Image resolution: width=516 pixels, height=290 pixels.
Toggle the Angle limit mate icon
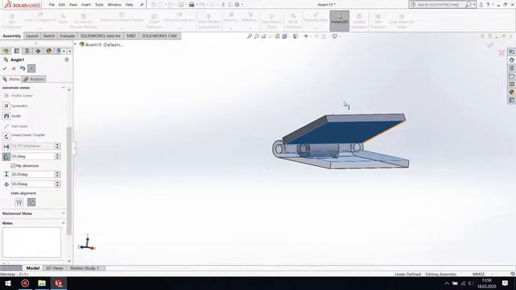click(x=6, y=156)
